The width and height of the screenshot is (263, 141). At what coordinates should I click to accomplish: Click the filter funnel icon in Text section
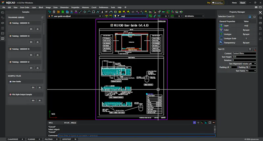250,49
